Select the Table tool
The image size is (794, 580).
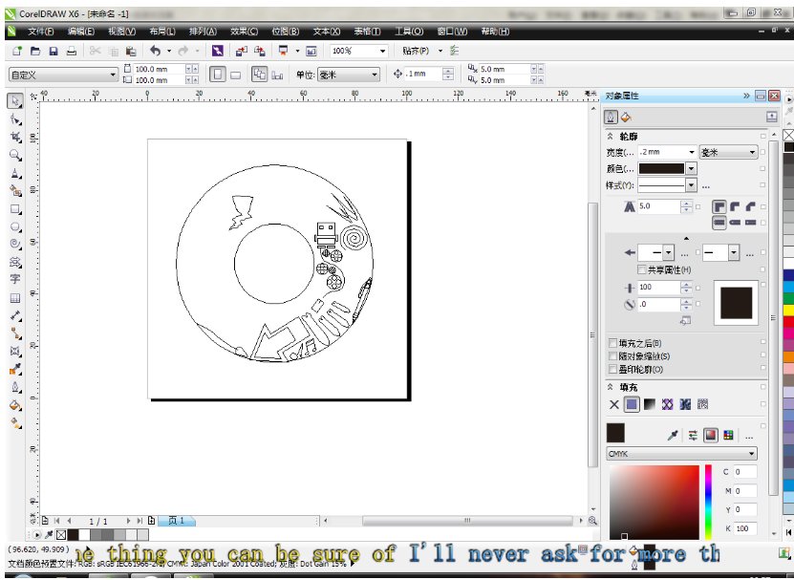click(x=13, y=297)
